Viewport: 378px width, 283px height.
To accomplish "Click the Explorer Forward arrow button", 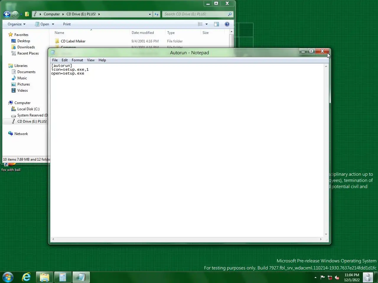I will tap(15, 14).
